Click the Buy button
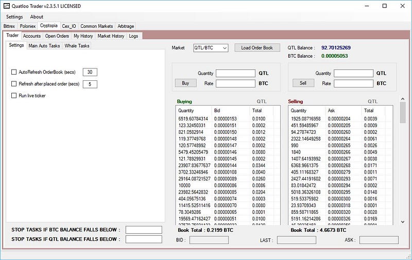 185,83
